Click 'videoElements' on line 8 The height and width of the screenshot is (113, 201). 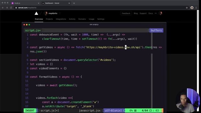click(x=49, y=68)
